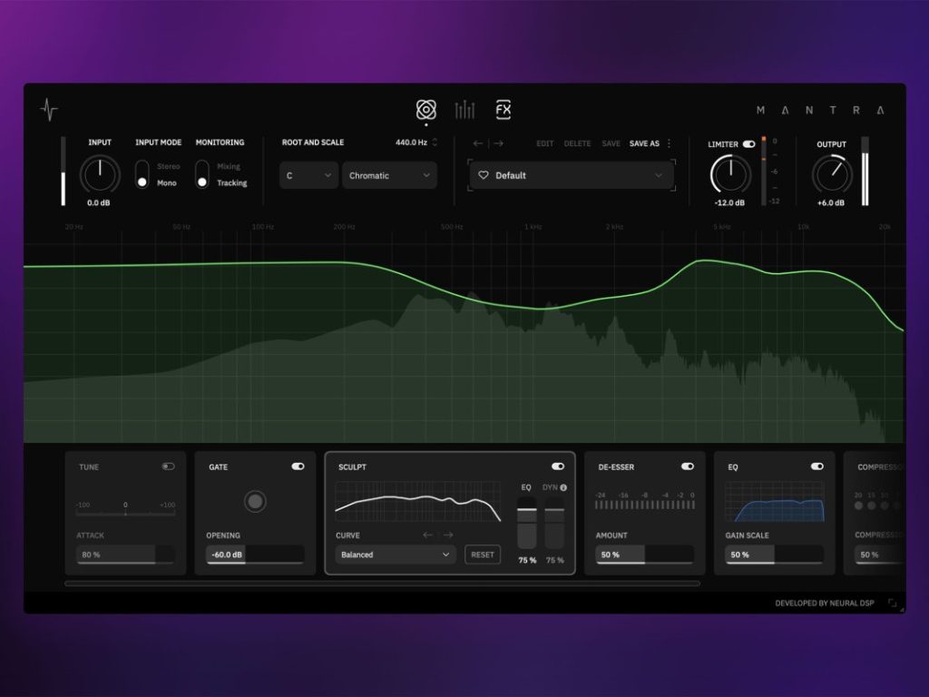The height and width of the screenshot is (697, 929).
Task: Open the preset options kebab menu
Action: pyautogui.click(x=669, y=142)
